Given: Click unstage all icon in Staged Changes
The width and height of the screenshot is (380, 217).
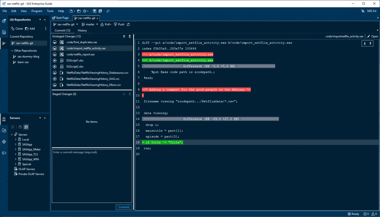Looking at the screenshot, I should click(x=130, y=94).
